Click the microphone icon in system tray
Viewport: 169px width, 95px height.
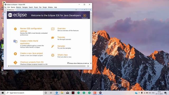coord(142,93)
